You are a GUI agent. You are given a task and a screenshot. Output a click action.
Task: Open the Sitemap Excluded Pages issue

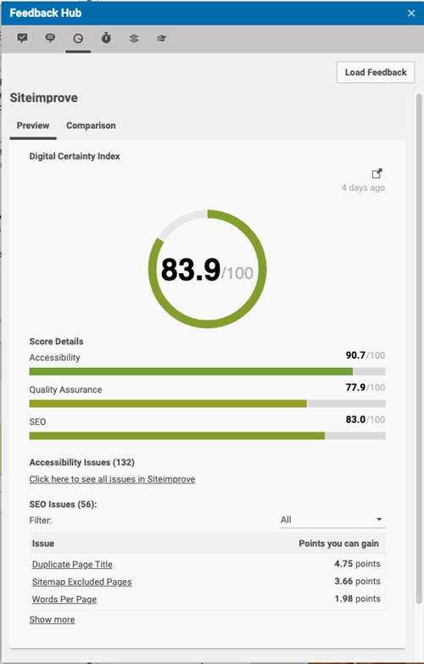pos(81,582)
